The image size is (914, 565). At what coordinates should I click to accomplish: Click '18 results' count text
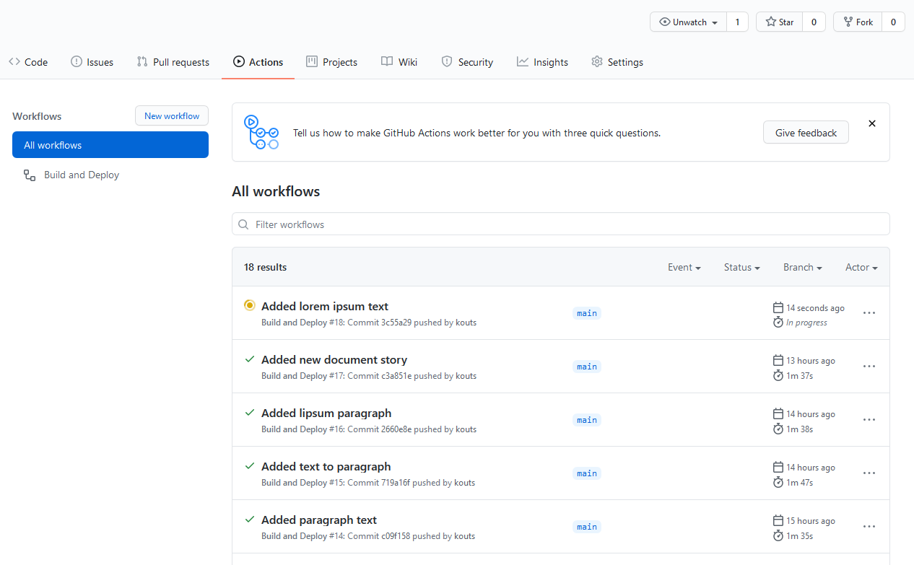pyautogui.click(x=265, y=267)
